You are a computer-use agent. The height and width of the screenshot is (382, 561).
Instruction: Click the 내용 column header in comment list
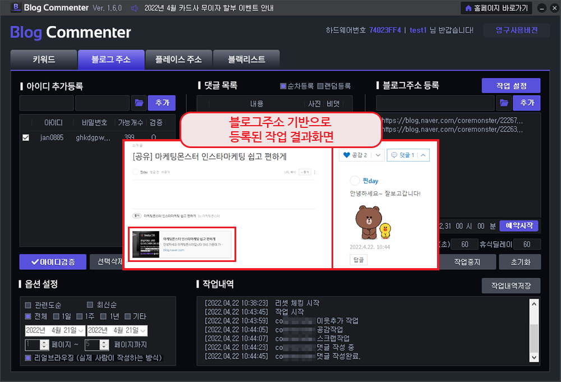256,104
